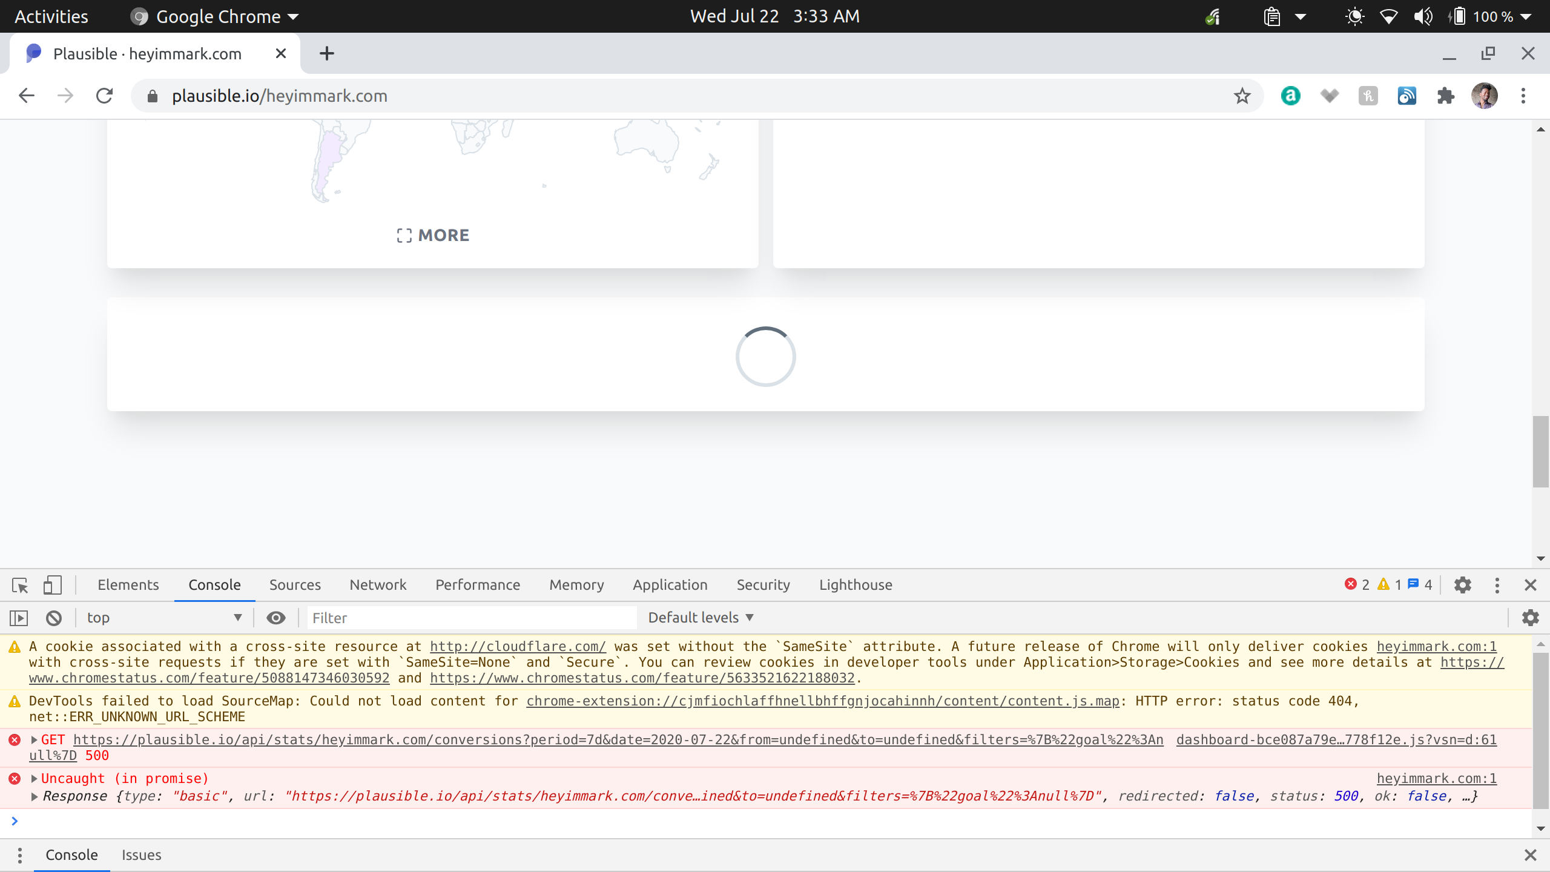Click the yellow warning count badge
The image size is (1550, 872).
coord(1389,584)
